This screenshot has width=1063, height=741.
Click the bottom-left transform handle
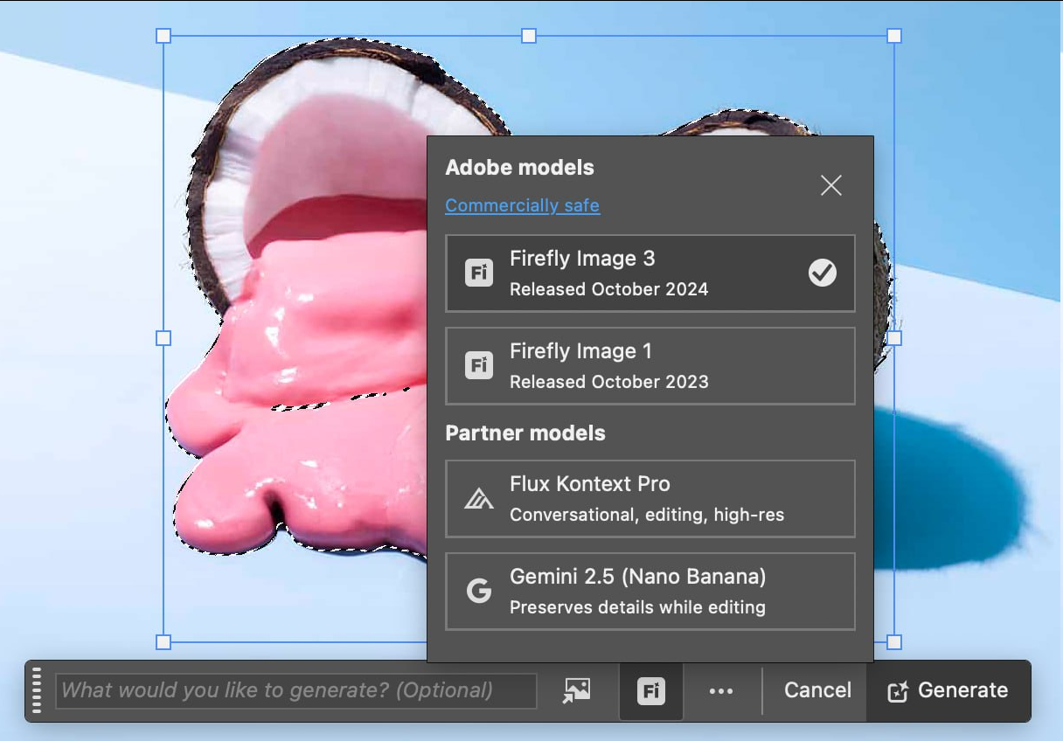point(163,642)
